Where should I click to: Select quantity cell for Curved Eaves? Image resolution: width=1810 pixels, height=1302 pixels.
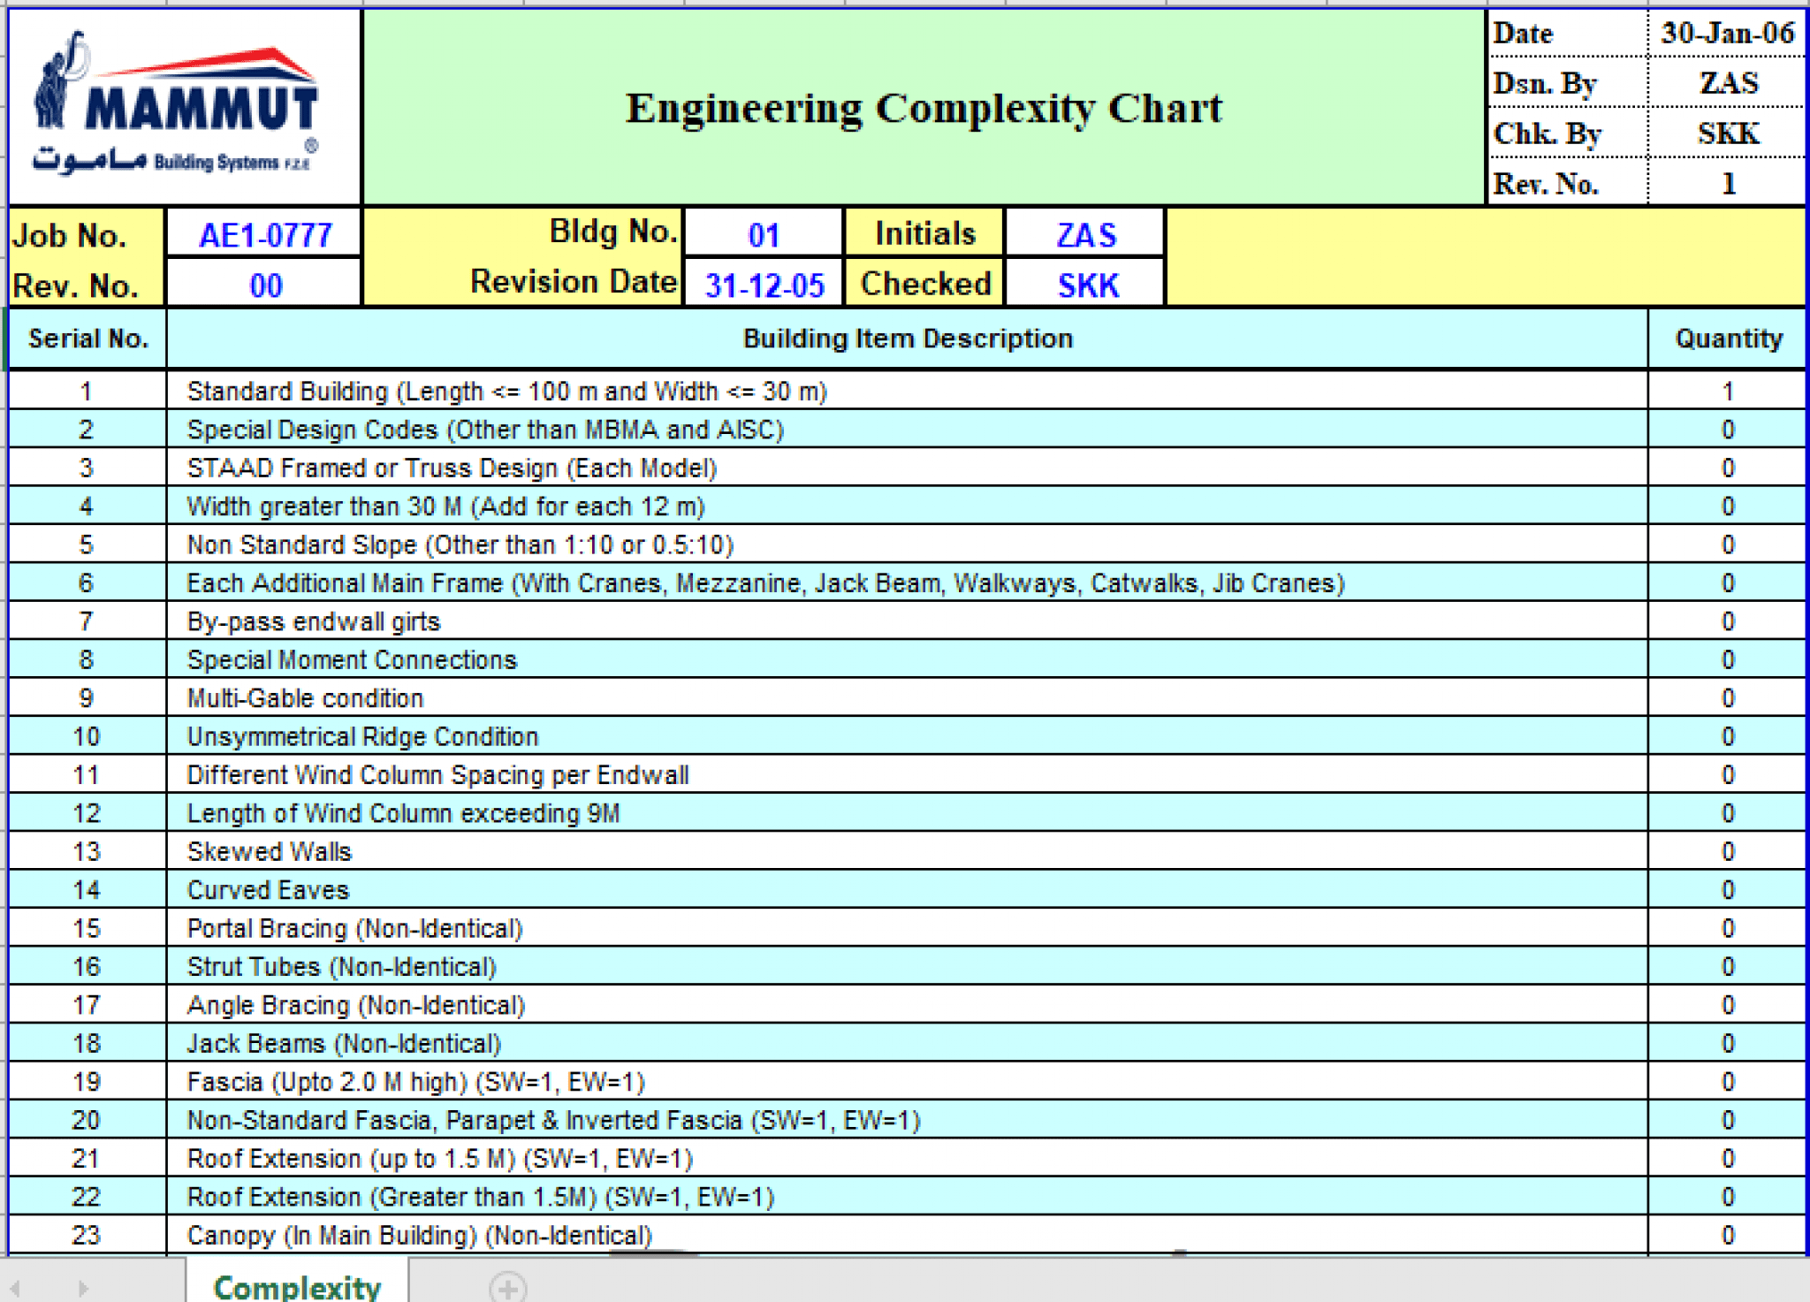pyautogui.click(x=1727, y=890)
